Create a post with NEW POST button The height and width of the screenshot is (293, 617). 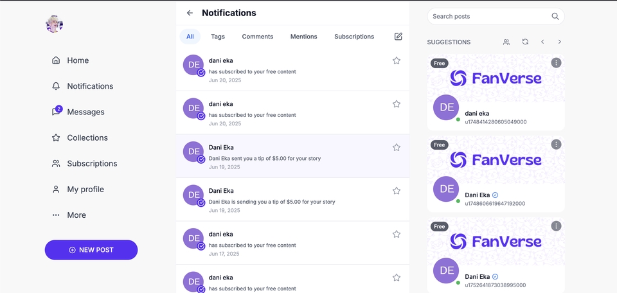coord(91,250)
